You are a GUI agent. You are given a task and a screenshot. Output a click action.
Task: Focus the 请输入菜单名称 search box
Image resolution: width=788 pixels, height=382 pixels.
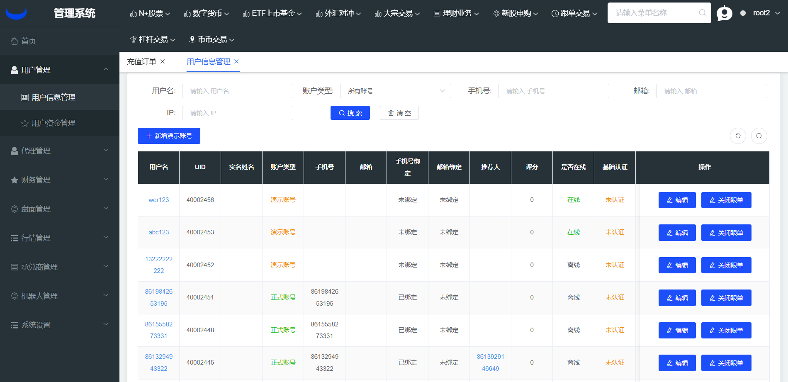click(x=659, y=13)
